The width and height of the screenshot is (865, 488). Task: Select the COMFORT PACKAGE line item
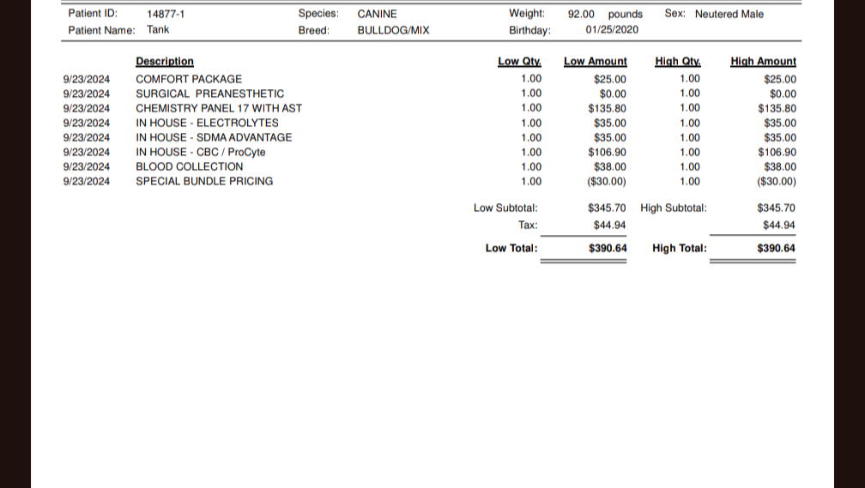[x=189, y=79]
